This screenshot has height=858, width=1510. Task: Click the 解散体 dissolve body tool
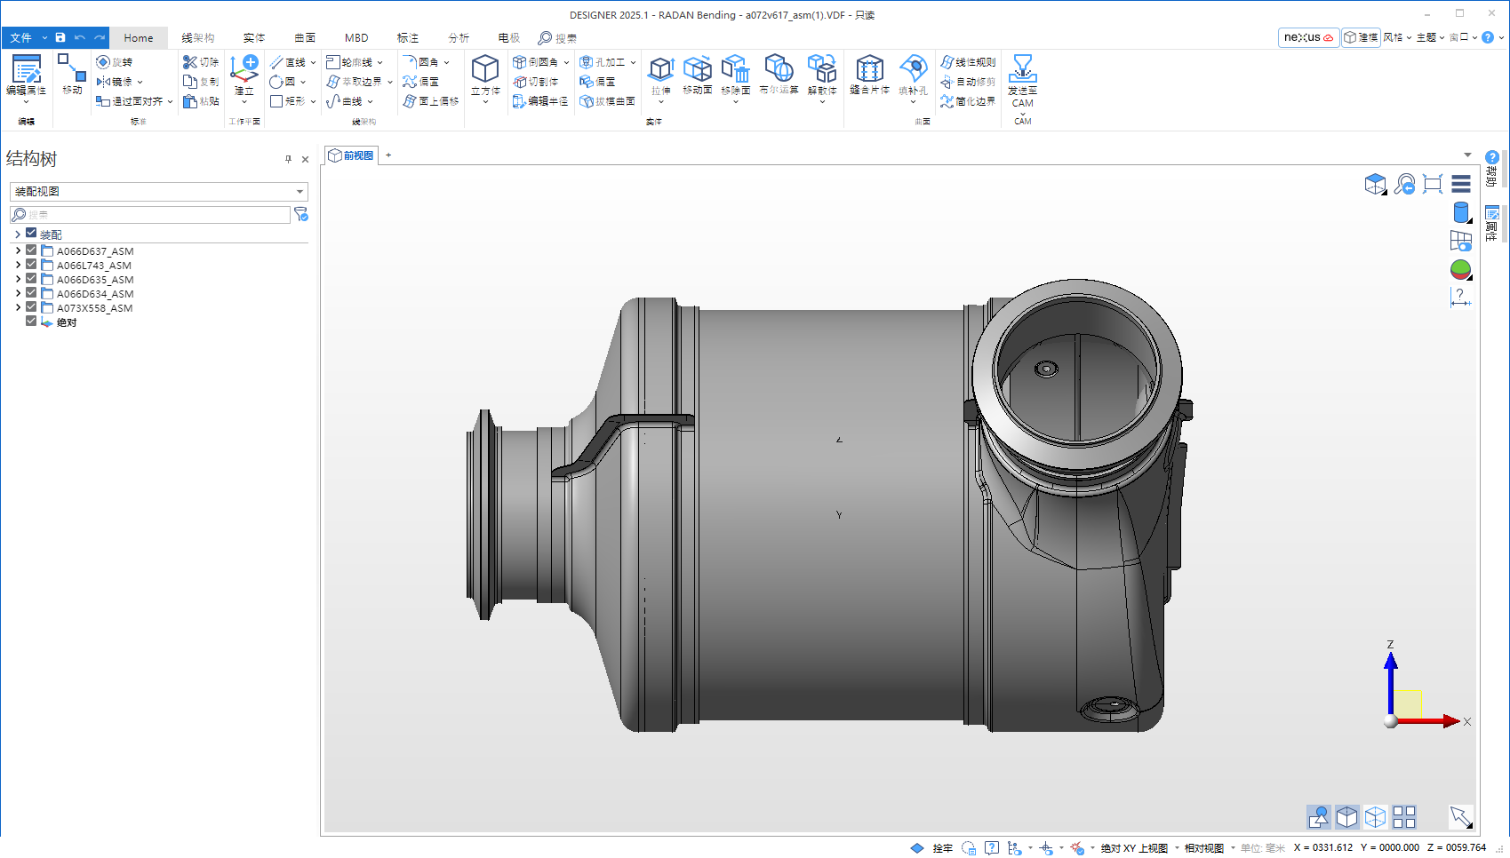pos(822,78)
